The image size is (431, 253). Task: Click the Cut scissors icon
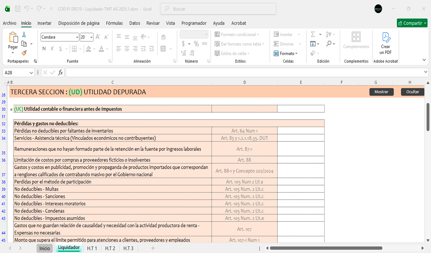[x=24, y=35]
